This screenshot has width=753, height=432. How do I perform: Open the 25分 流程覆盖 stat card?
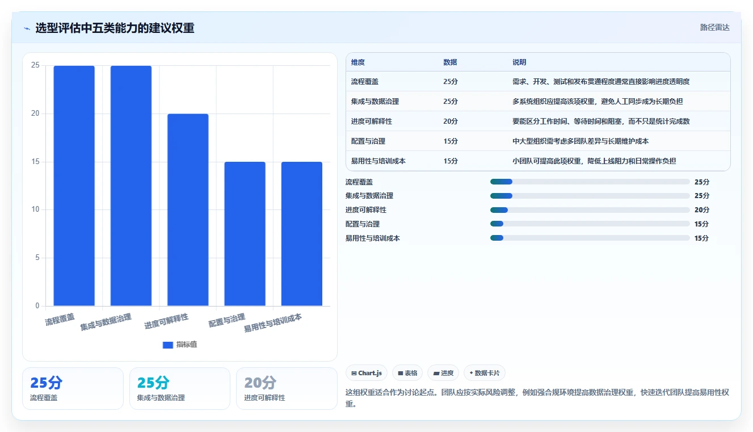(73, 388)
